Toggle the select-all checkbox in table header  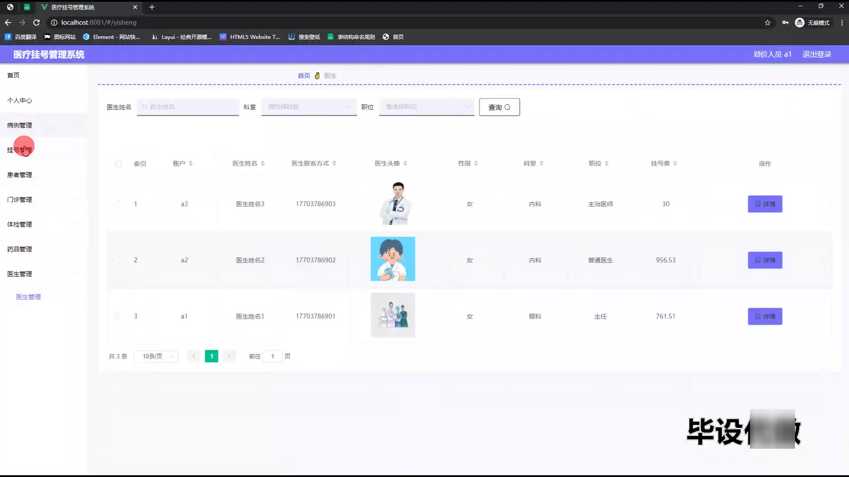pos(118,164)
